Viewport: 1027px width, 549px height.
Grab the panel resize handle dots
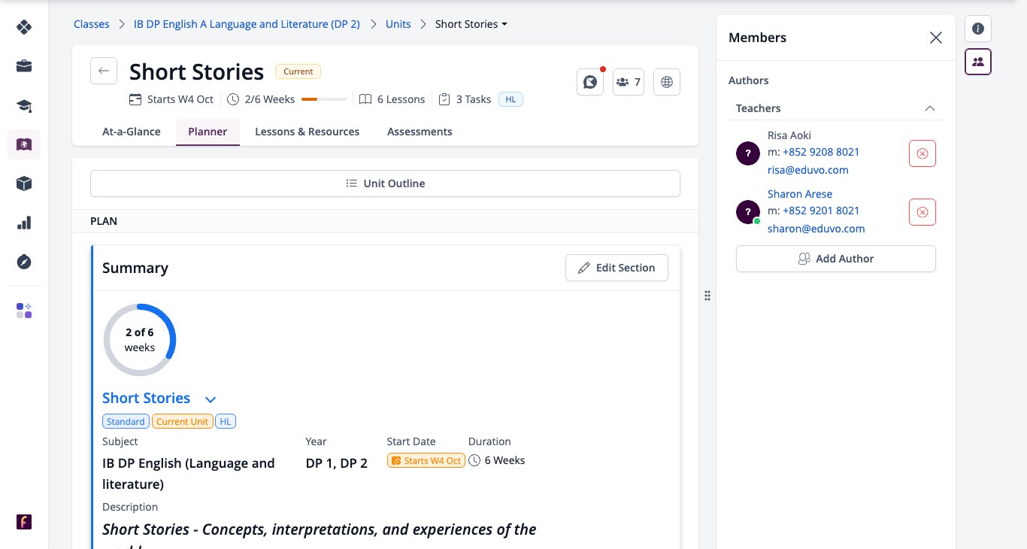point(707,296)
